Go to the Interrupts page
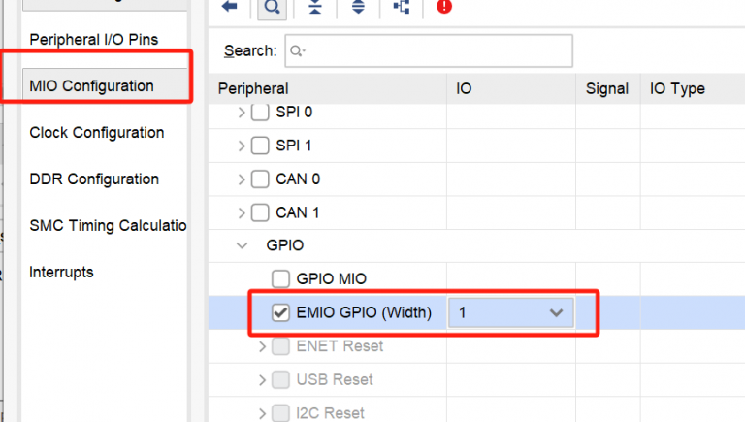 (x=62, y=273)
